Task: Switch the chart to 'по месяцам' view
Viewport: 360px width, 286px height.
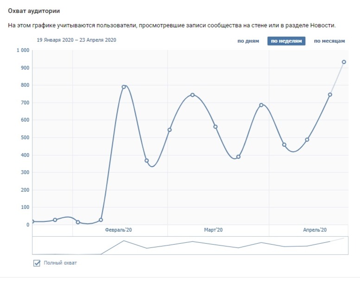Action: (x=329, y=41)
